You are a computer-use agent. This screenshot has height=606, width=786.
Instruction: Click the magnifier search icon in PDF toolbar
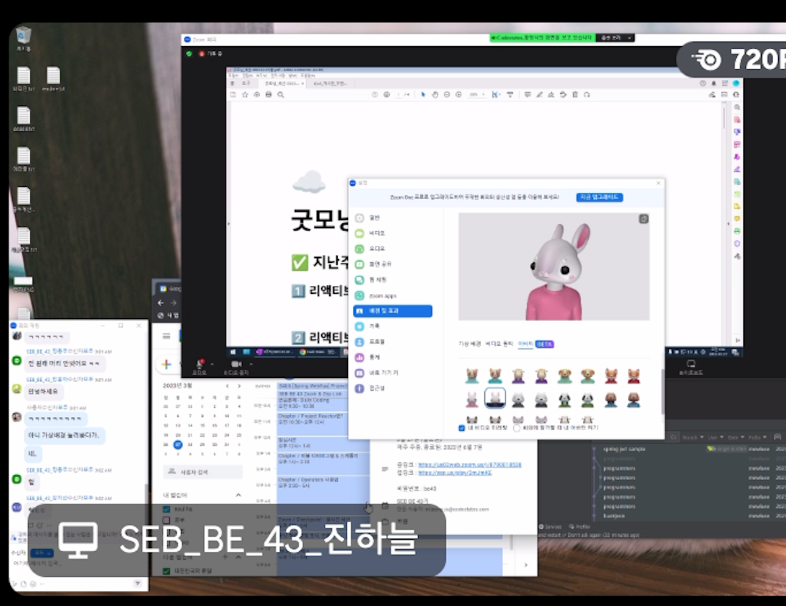280,95
